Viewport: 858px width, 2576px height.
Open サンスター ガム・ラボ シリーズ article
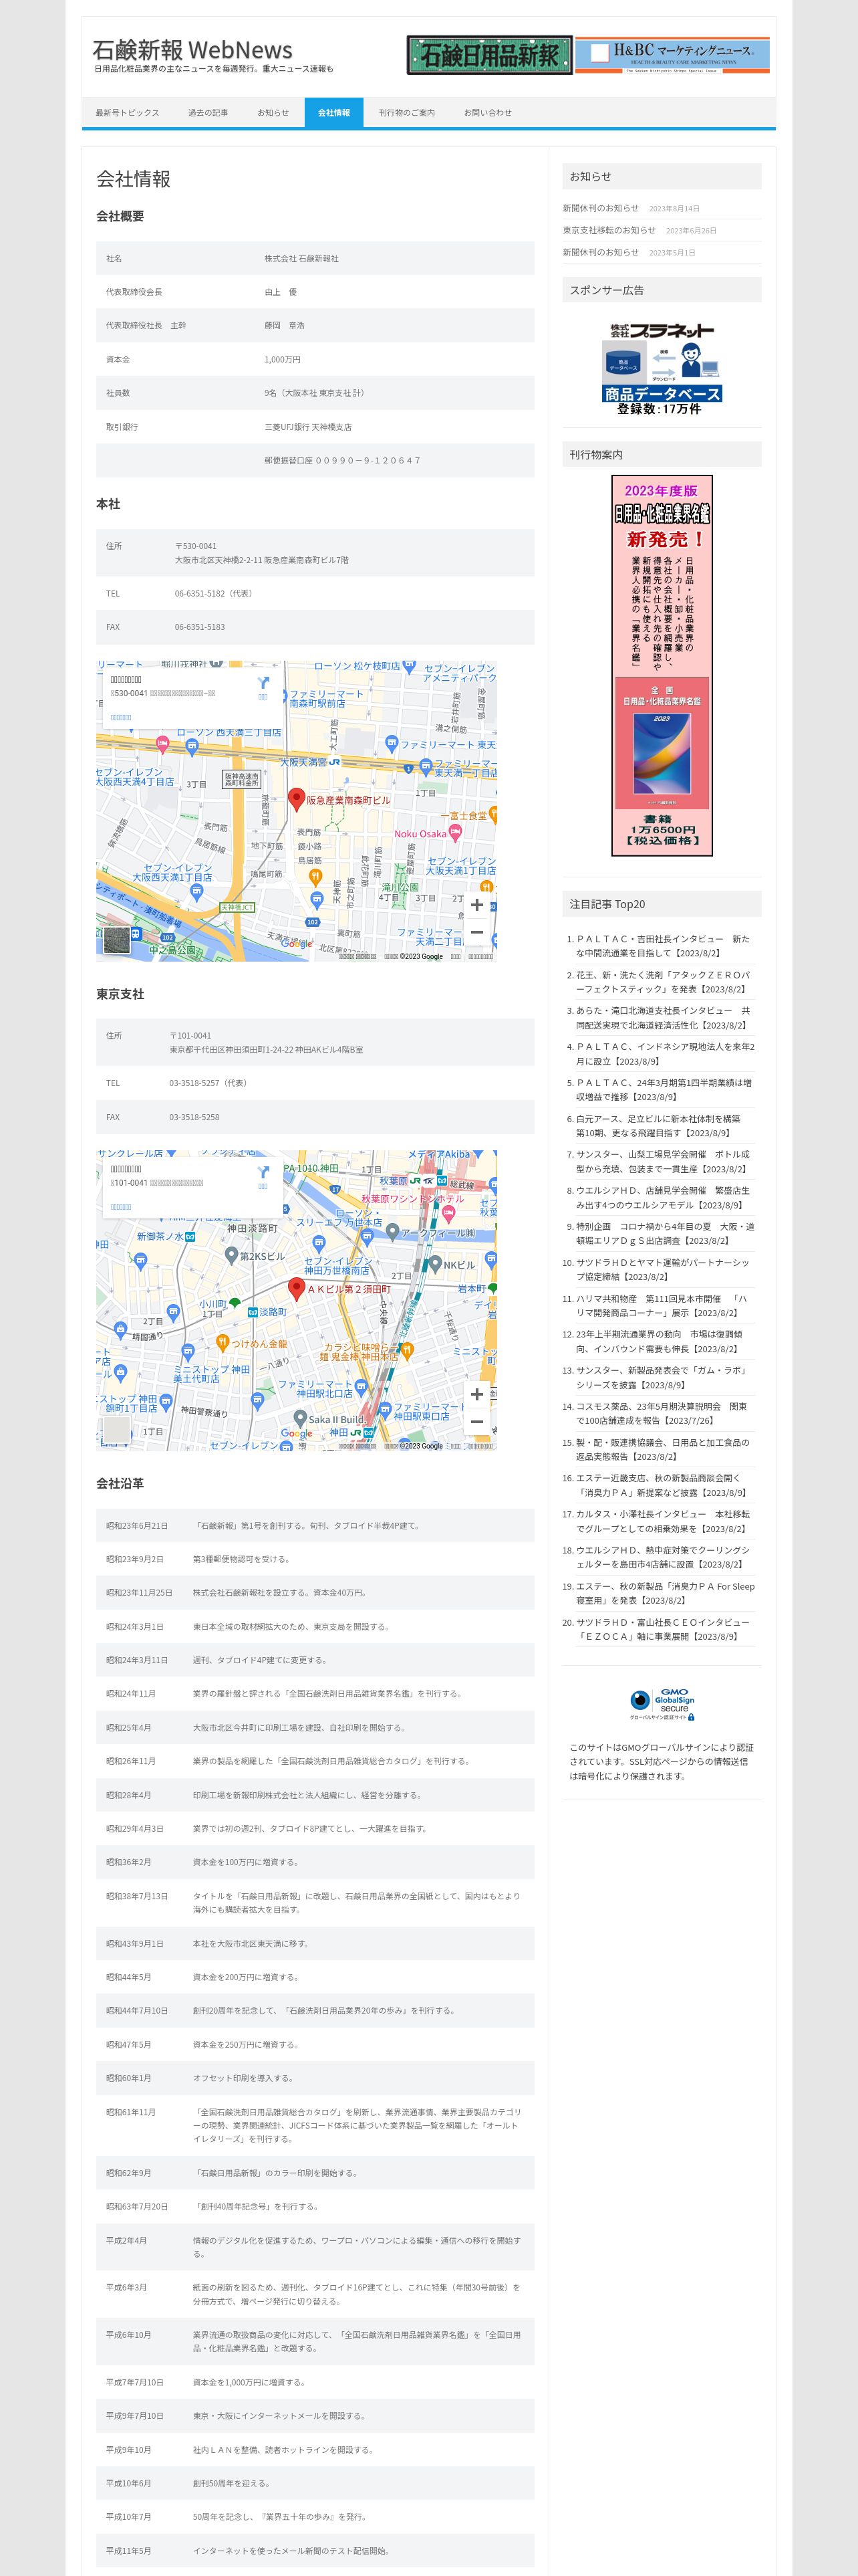(662, 1378)
